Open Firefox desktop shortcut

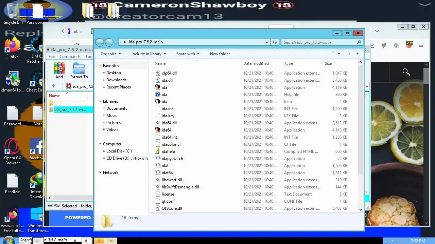13,48
